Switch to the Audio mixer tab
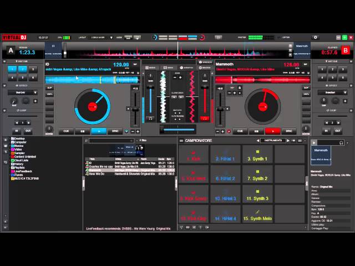355x266 pixels. (151, 68)
